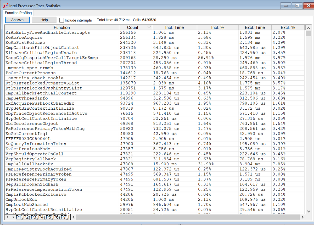Click the previous sheet tabs arrow
This screenshot has width=314, height=225.
tap(8, 217)
